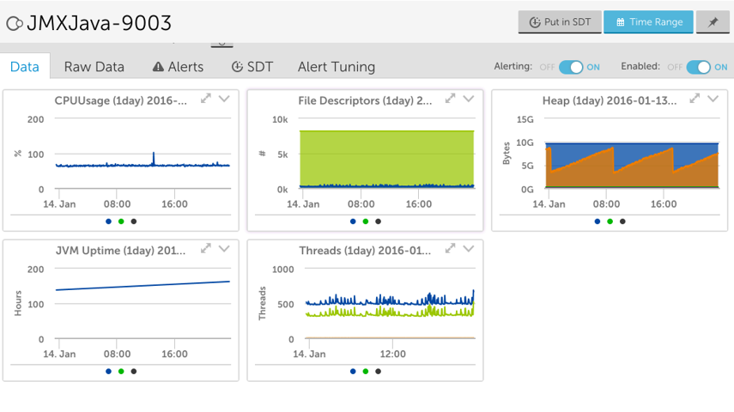734x412 pixels.
Task: Select the blue legend dot under JVM Uptime
Action: coord(109,372)
